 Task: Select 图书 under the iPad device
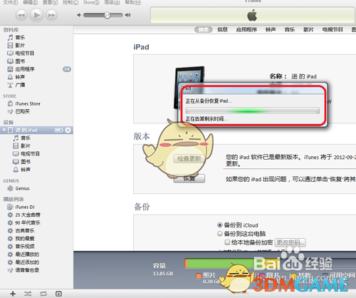point(26,162)
